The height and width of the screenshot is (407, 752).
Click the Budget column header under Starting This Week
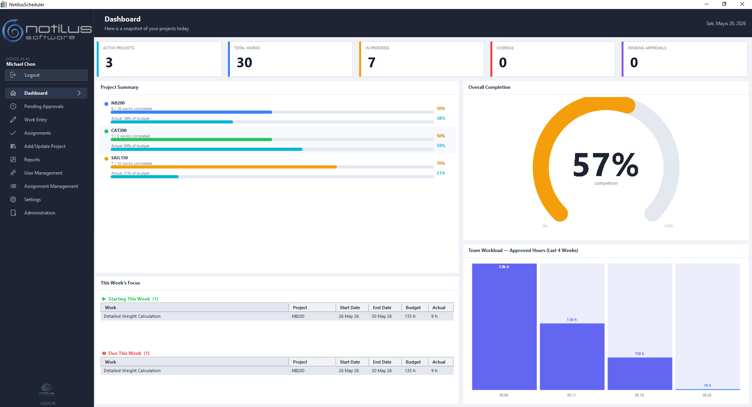415,308
